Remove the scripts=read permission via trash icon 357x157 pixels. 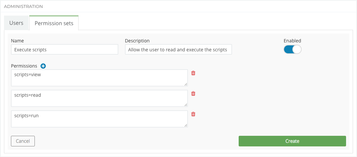tap(193, 93)
